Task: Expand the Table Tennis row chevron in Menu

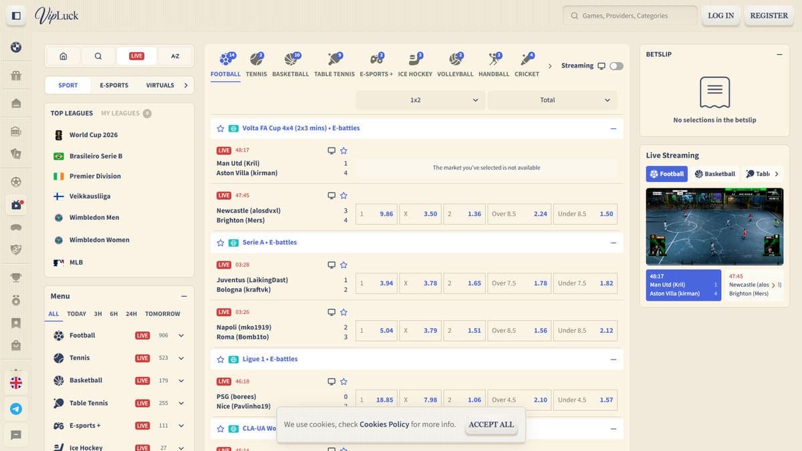Action: click(x=181, y=403)
